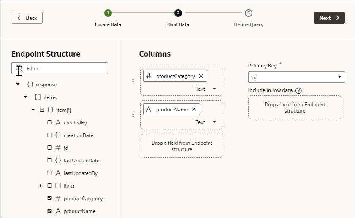Expand the links tree node
The height and width of the screenshot is (218, 355).
[41, 186]
